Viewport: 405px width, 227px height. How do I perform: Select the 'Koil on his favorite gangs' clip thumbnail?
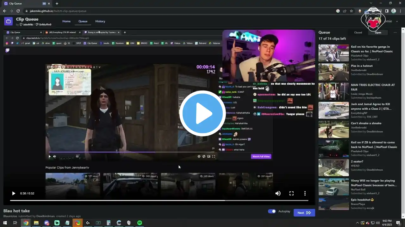coord(333,53)
